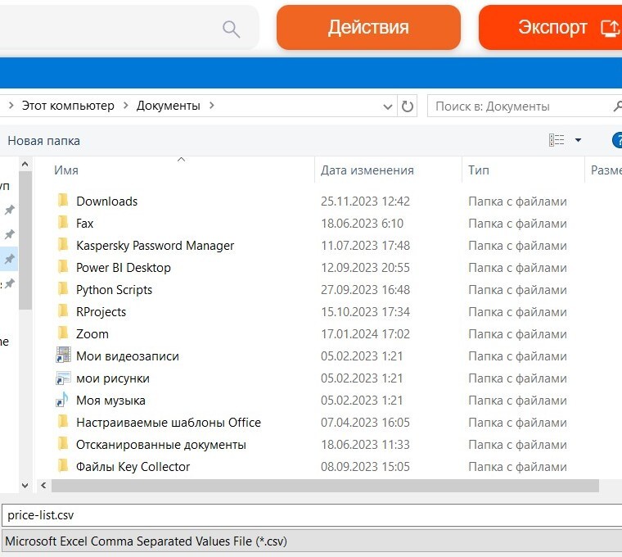622x557 pixels.
Task: Click the refresh icon beside address bar
Action: click(408, 106)
